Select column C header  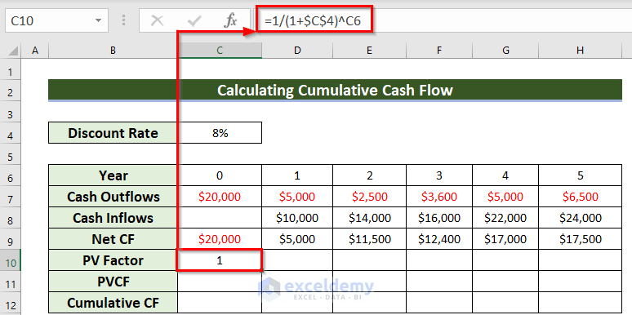(x=220, y=51)
